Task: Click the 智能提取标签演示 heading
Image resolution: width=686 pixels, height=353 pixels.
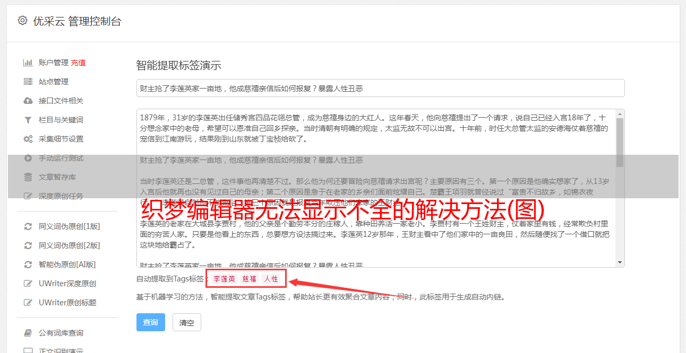Action: click(x=178, y=66)
